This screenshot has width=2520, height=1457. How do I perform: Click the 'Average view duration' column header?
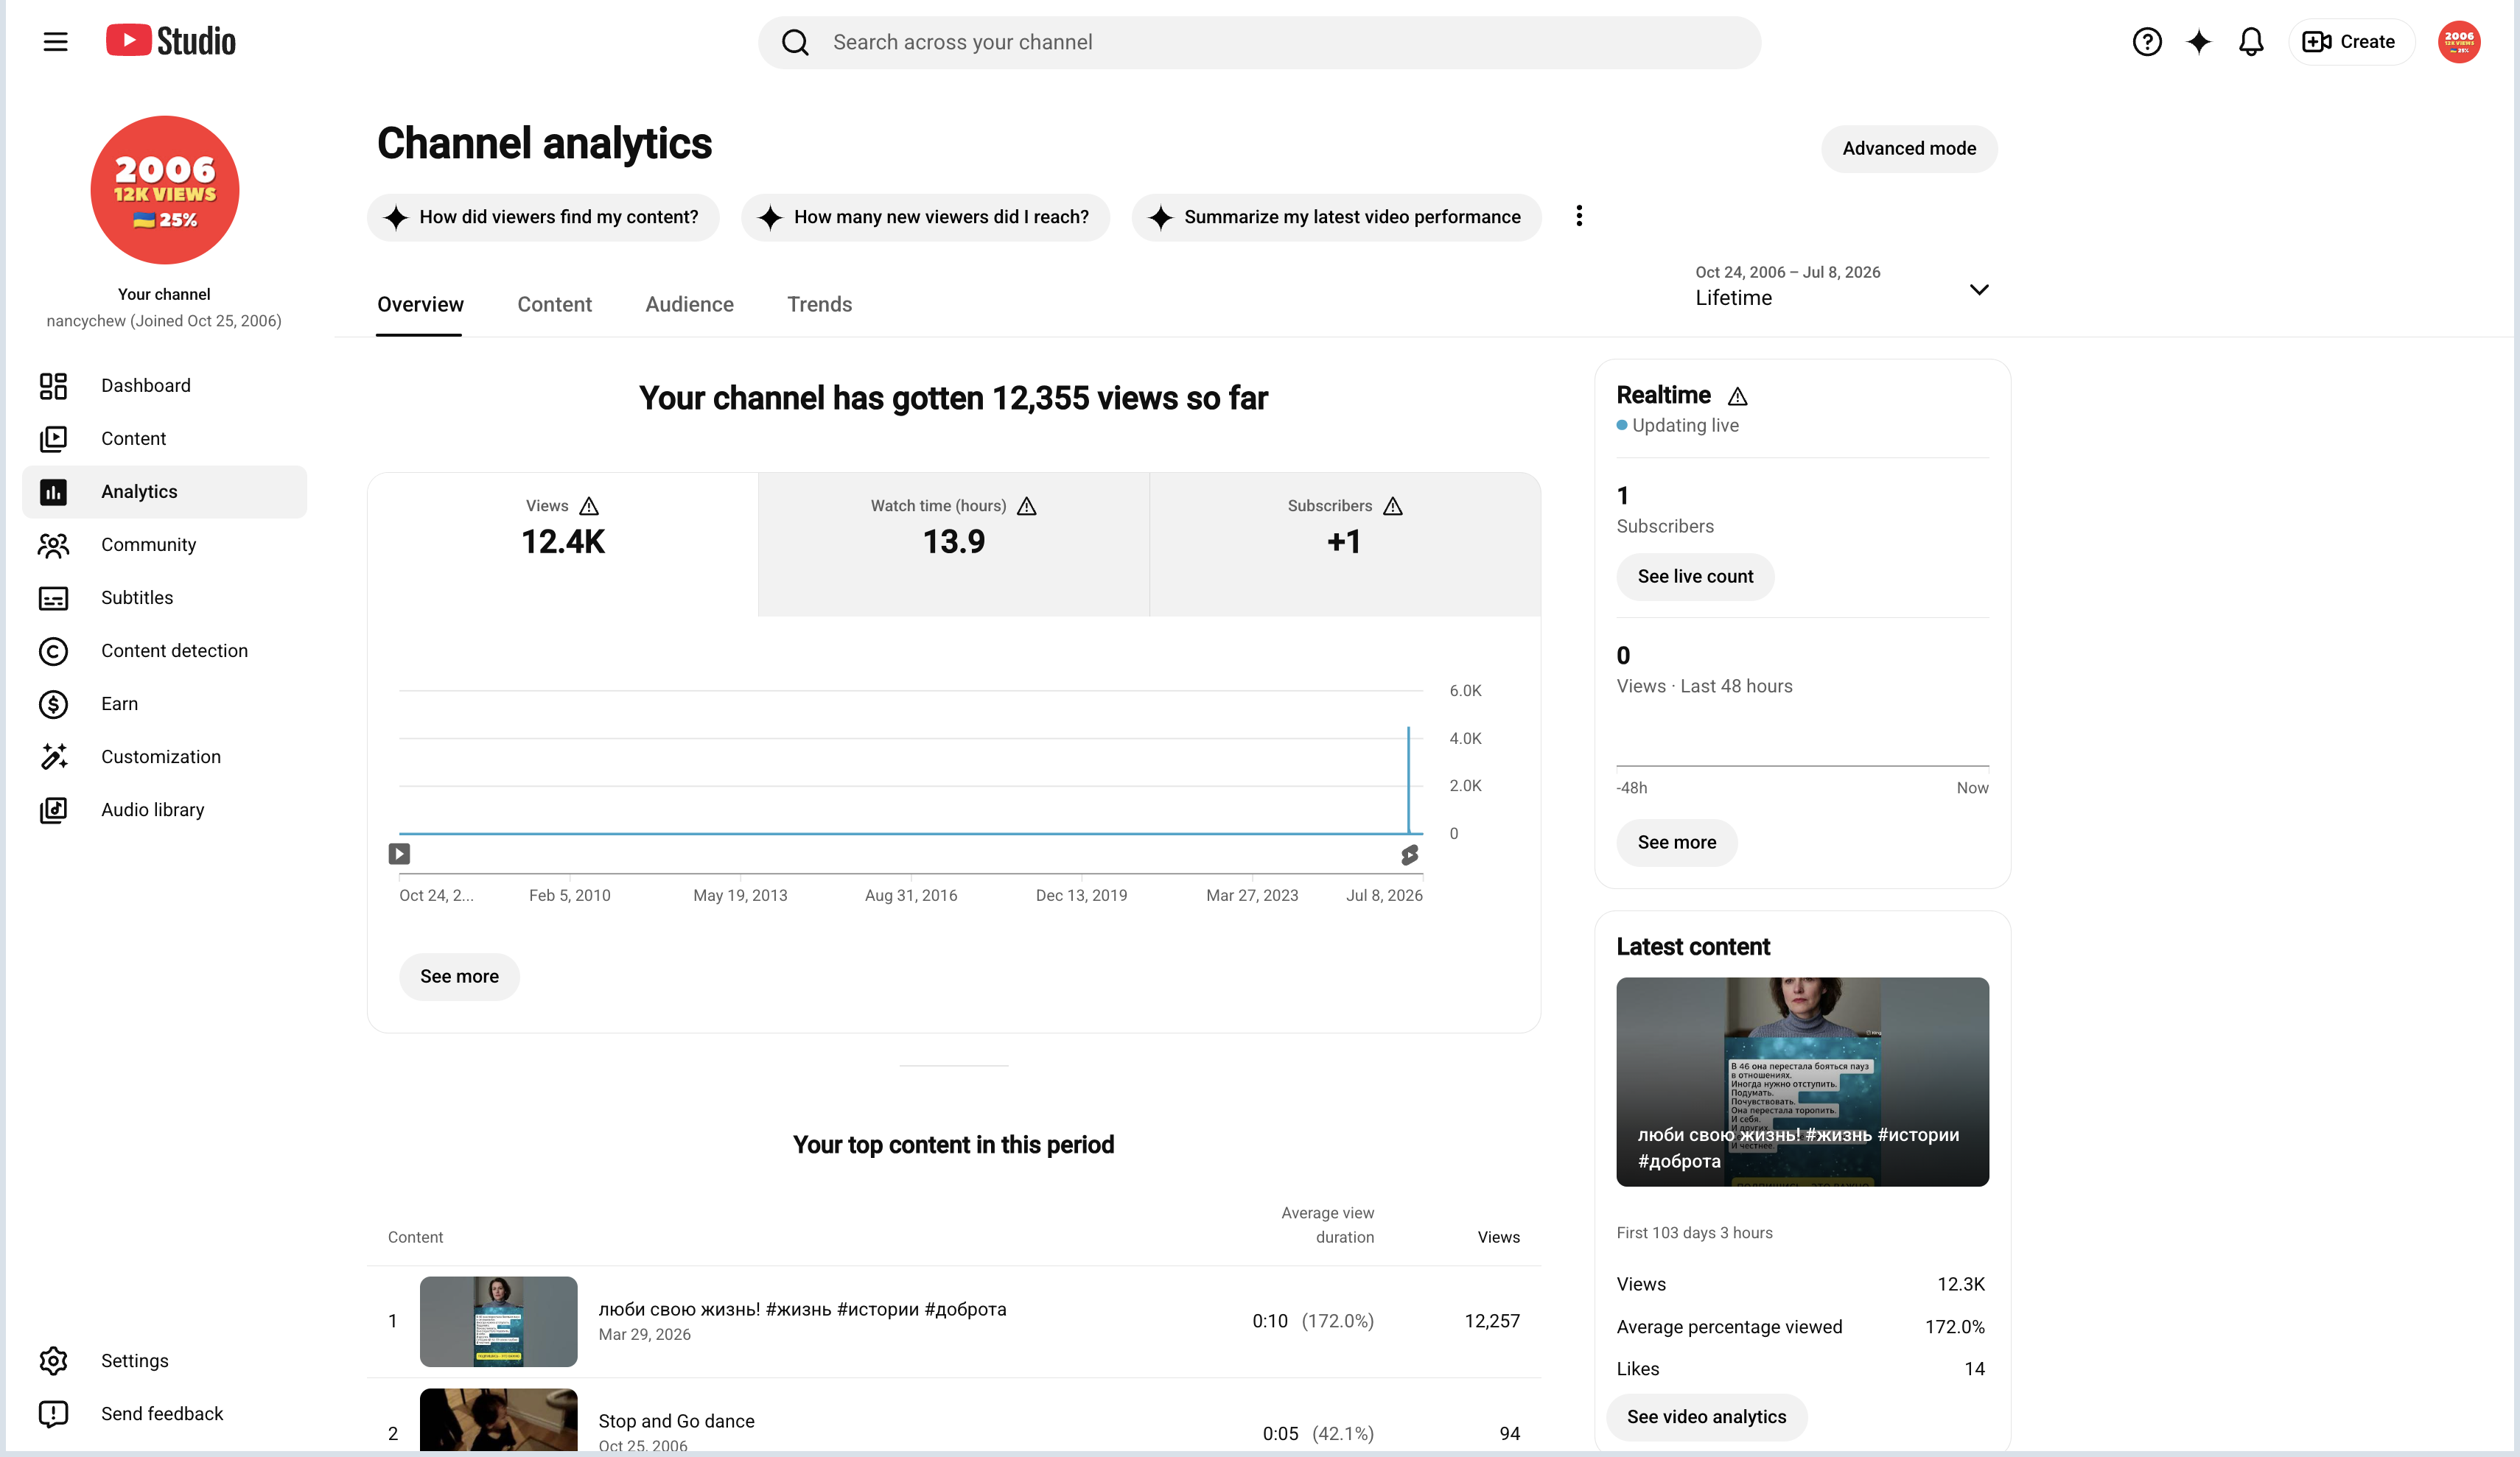(1327, 1225)
